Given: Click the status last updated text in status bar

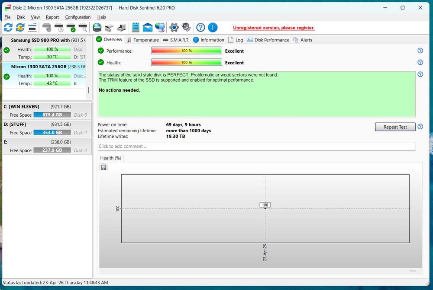Looking at the screenshot, I should pyautogui.click(x=55, y=283).
